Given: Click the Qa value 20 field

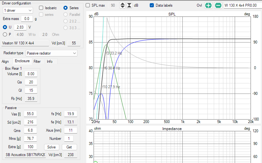Looking at the screenshot, I should tap(31, 82).
